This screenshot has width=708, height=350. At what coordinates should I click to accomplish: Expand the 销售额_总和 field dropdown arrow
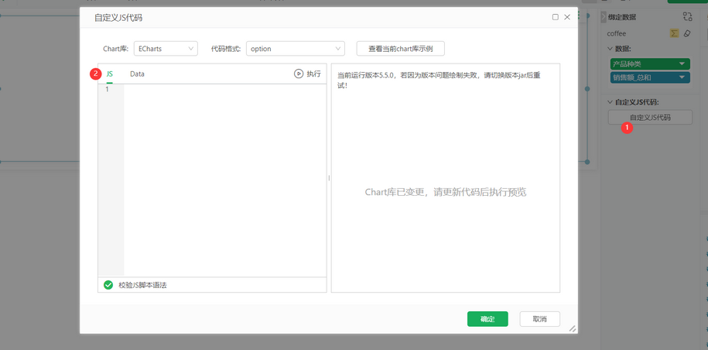click(682, 77)
